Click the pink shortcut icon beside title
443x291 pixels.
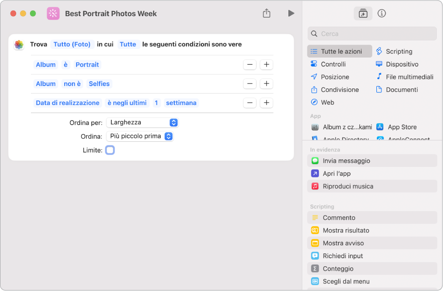pos(53,13)
